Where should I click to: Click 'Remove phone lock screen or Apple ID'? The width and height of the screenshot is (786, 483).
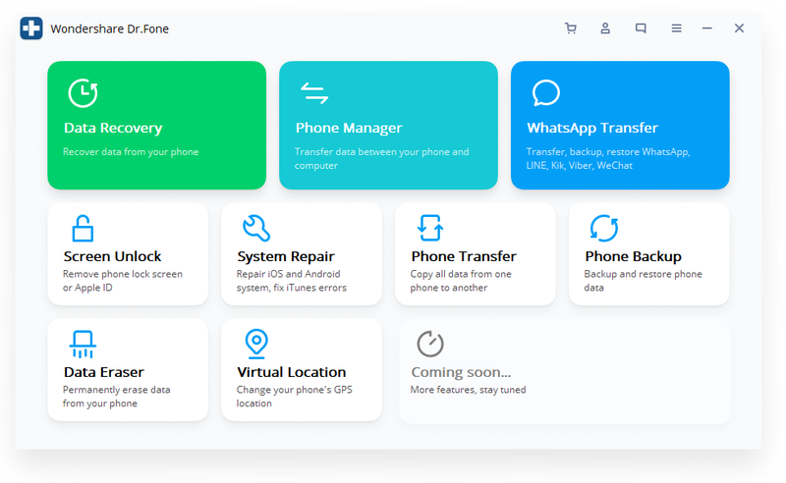pyautogui.click(x=122, y=281)
